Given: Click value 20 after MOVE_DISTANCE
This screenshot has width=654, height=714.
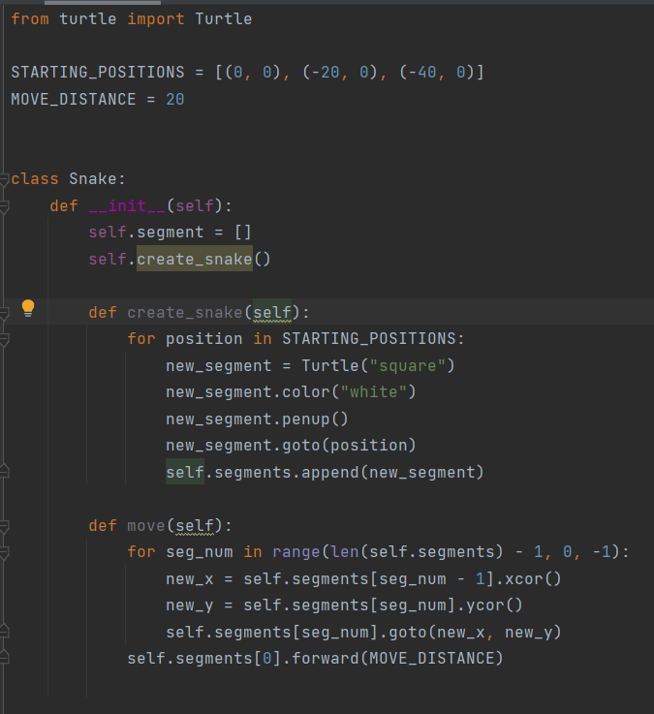Looking at the screenshot, I should (175, 99).
